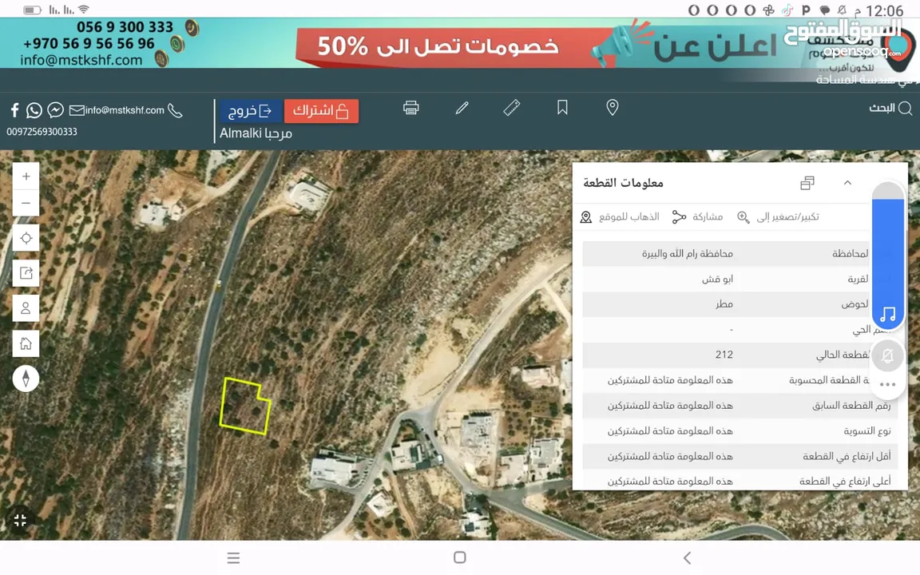Click the copy panel icon beside the chevron
920x575 pixels.
point(807,183)
